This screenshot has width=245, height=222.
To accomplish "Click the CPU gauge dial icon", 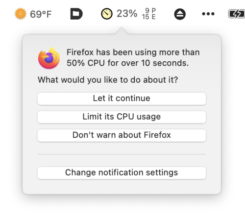I will pos(107,14).
